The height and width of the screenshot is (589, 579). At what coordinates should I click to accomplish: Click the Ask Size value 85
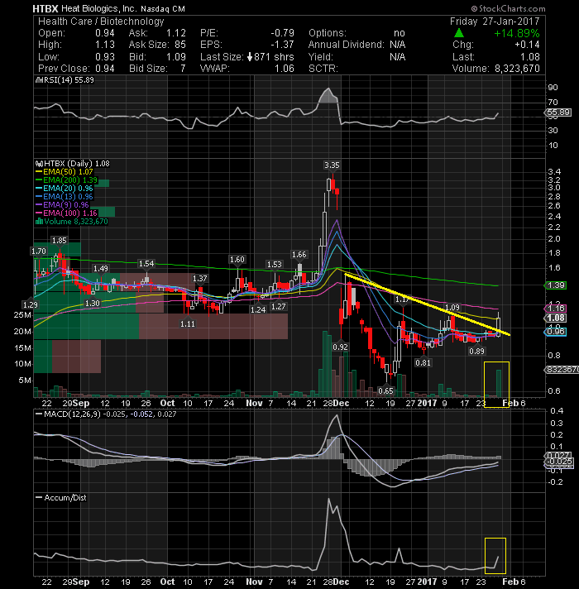tap(180, 45)
